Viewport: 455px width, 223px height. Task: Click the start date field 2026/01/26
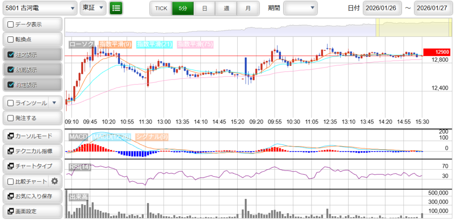point(382,8)
